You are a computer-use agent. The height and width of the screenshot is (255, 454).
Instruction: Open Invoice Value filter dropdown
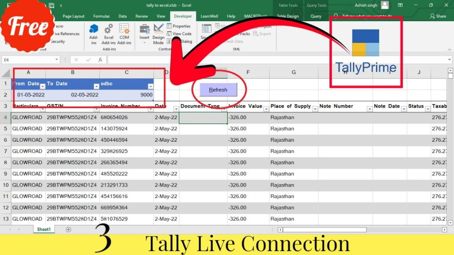tap(266, 109)
